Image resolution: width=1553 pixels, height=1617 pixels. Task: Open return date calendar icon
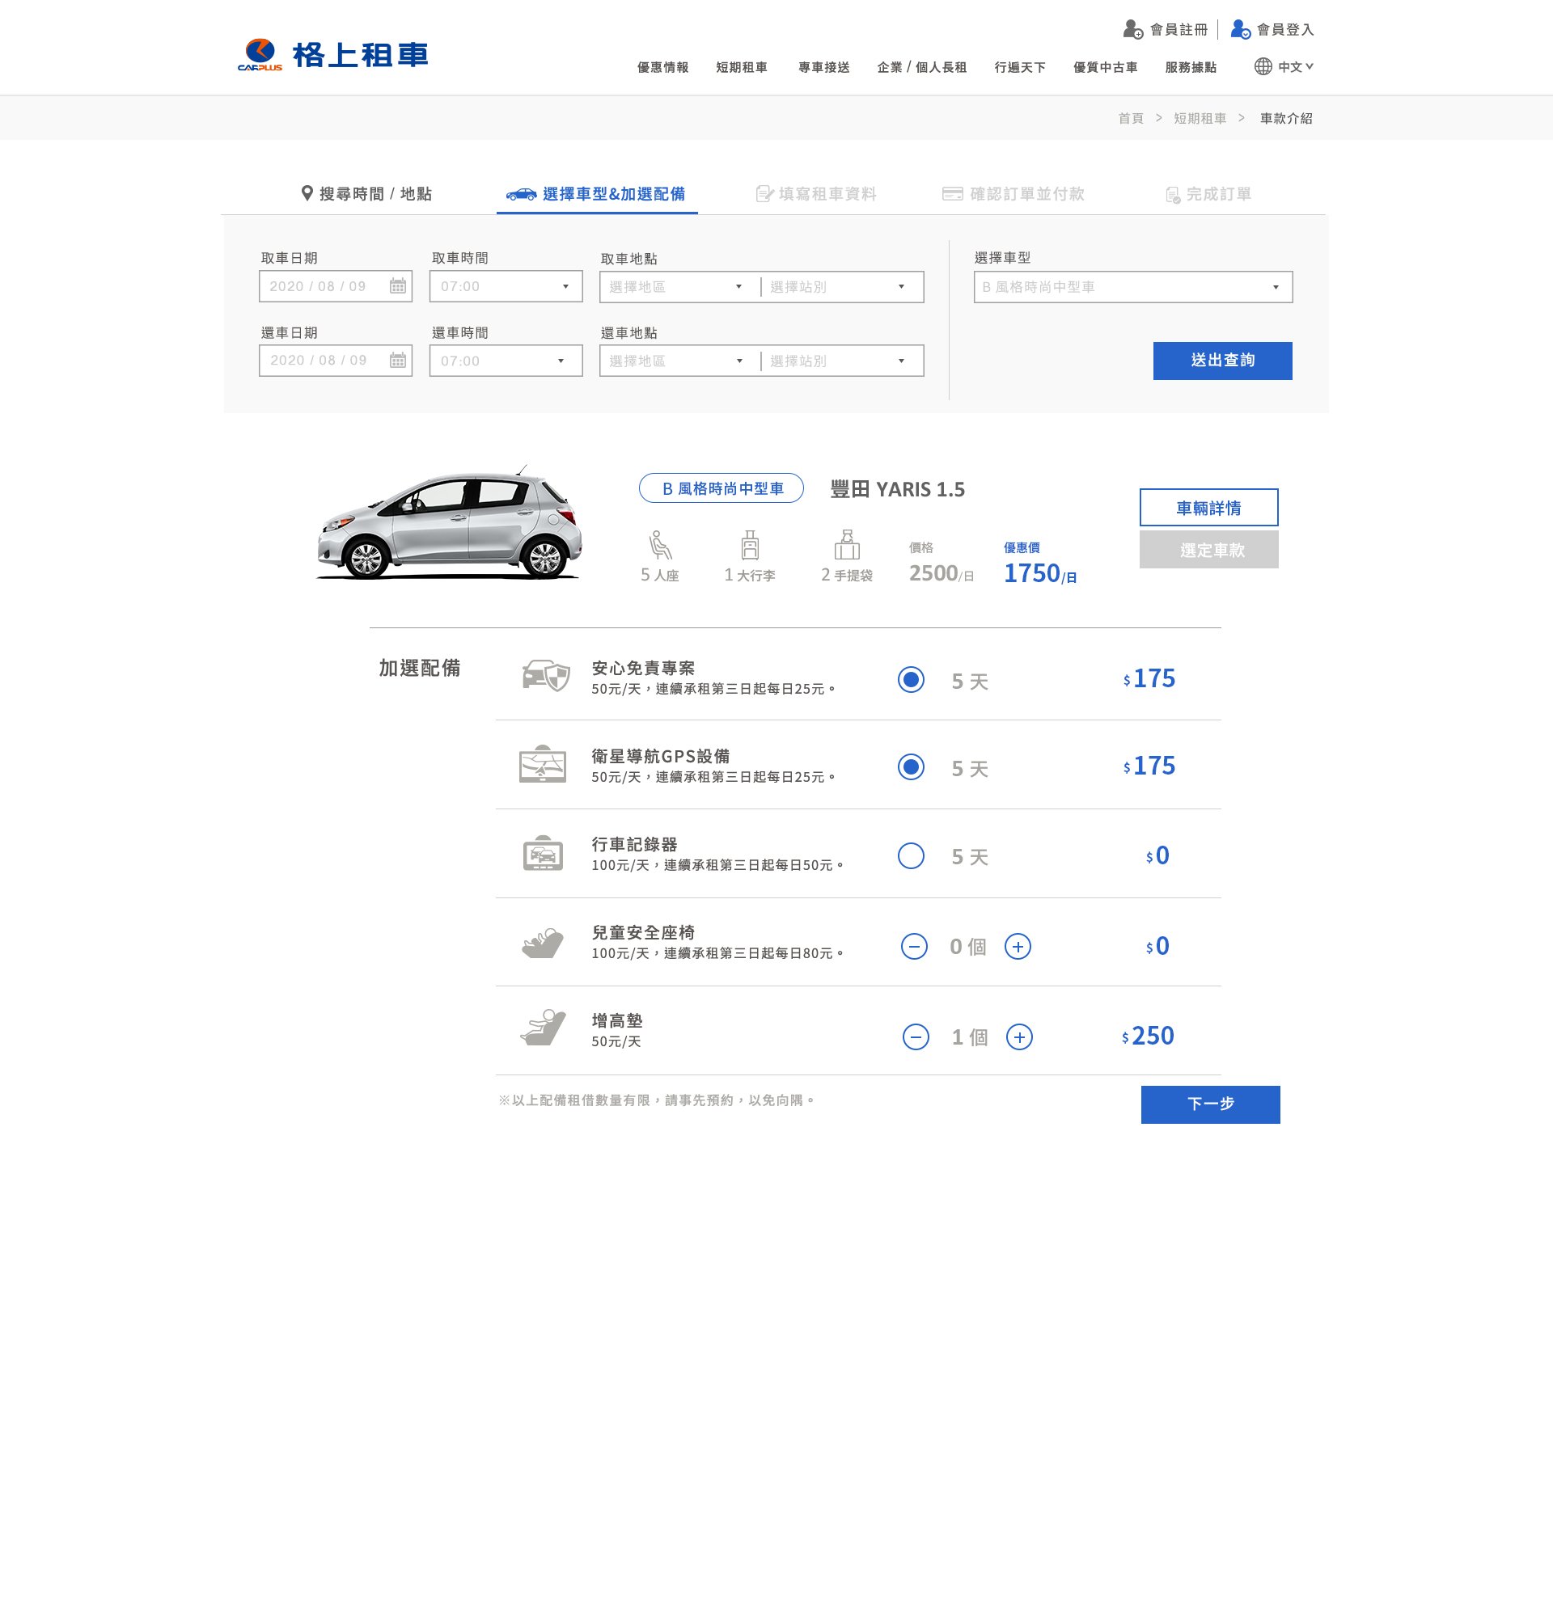tap(398, 361)
